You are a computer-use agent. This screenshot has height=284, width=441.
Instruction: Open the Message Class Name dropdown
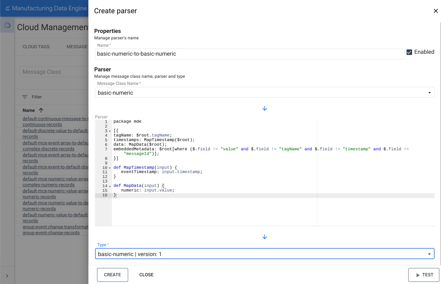point(430,92)
